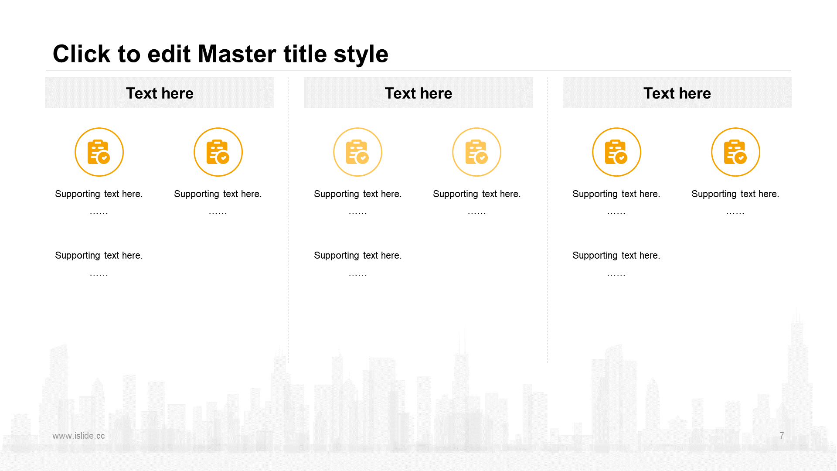This screenshot has width=837, height=471.
Task: Click bottom supporting text in the middle column
Action: click(x=357, y=256)
